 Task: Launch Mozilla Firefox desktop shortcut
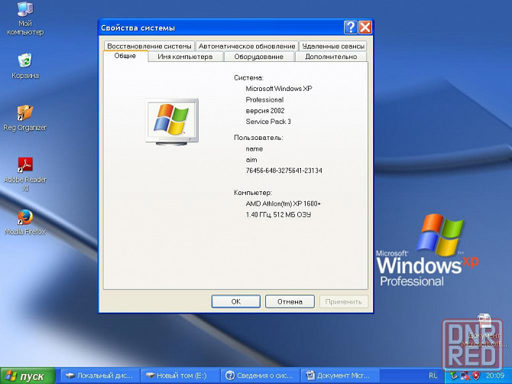[25, 223]
